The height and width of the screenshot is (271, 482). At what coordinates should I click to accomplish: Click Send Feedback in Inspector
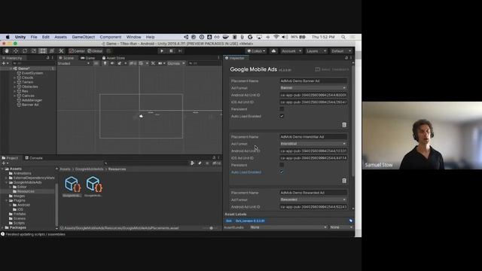332,69
